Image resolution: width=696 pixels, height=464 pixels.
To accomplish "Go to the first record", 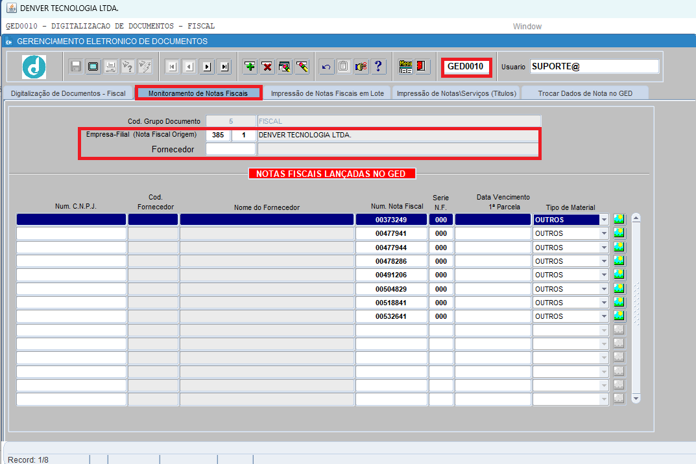I will pyautogui.click(x=173, y=67).
